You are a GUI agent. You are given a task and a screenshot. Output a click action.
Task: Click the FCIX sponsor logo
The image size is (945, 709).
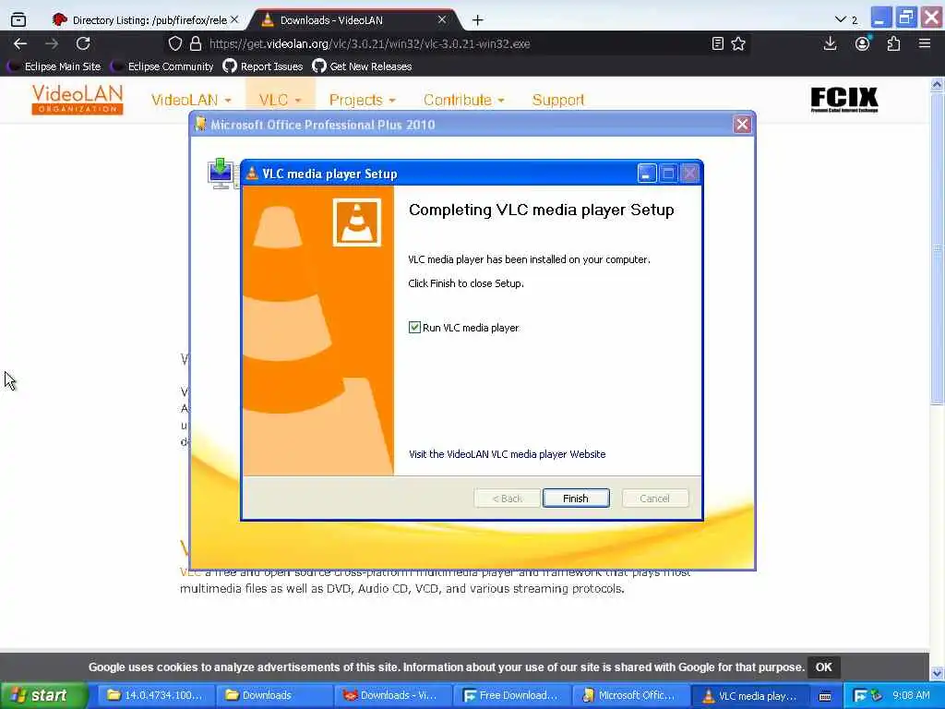[x=843, y=100]
